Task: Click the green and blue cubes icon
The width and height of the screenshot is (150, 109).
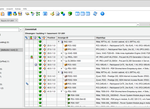Action: pyautogui.click(x=63, y=14)
